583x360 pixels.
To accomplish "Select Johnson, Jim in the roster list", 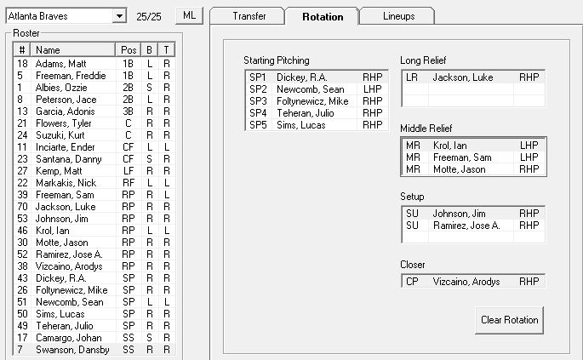I will 94,219.
